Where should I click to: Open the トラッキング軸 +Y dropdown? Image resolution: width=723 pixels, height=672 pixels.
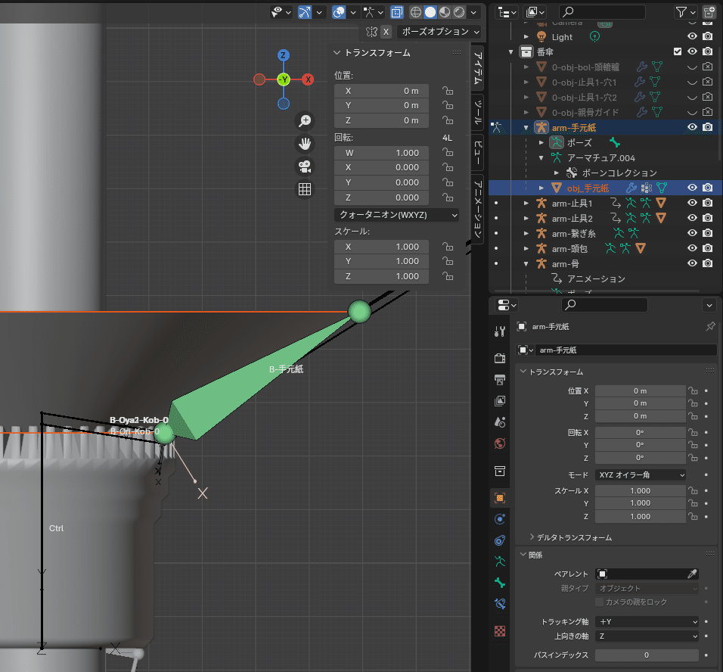click(x=647, y=622)
